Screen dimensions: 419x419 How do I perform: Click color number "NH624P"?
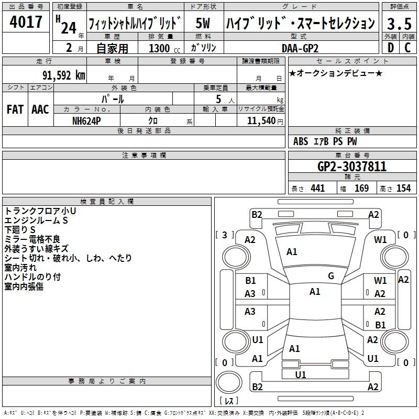tap(86, 121)
